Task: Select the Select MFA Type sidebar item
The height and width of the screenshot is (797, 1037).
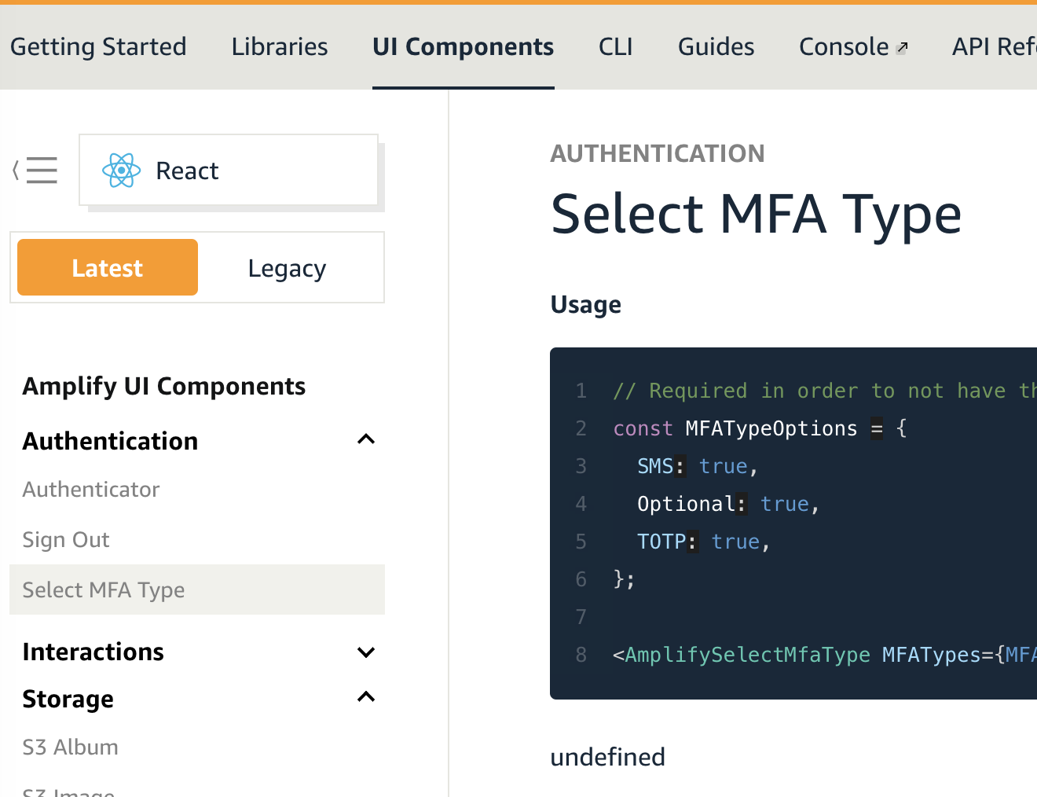Action: point(104,590)
